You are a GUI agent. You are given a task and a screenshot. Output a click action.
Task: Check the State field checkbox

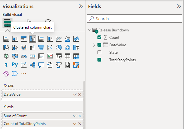coord(99,52)
